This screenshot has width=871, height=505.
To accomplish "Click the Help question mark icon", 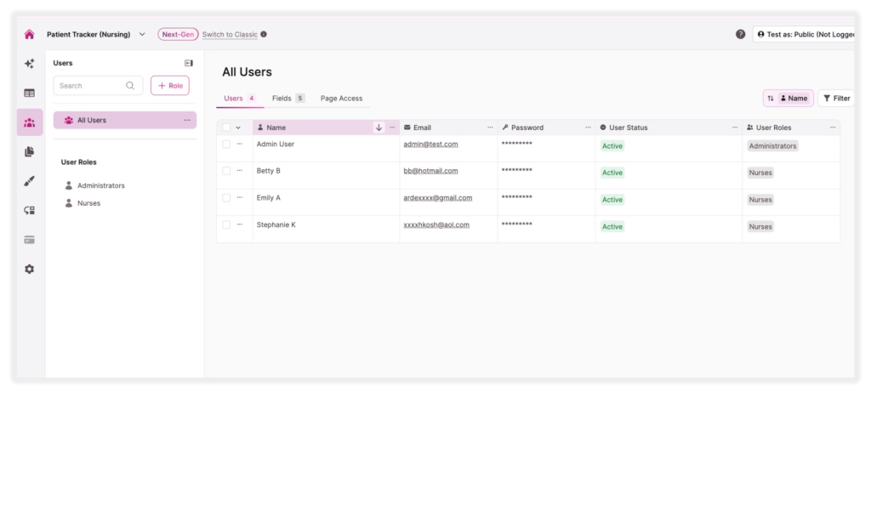I will click(740, 33).
